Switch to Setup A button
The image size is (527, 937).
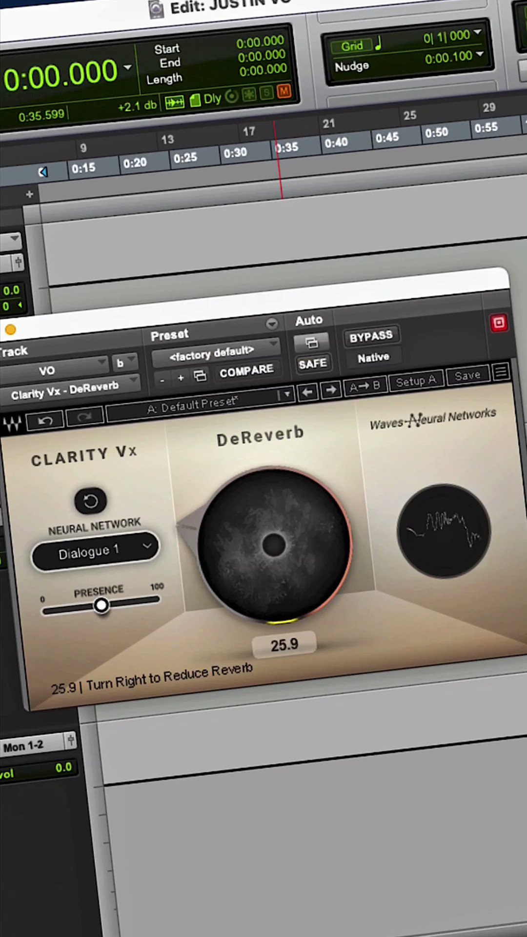pyautogui.click(x=416, y=381)
